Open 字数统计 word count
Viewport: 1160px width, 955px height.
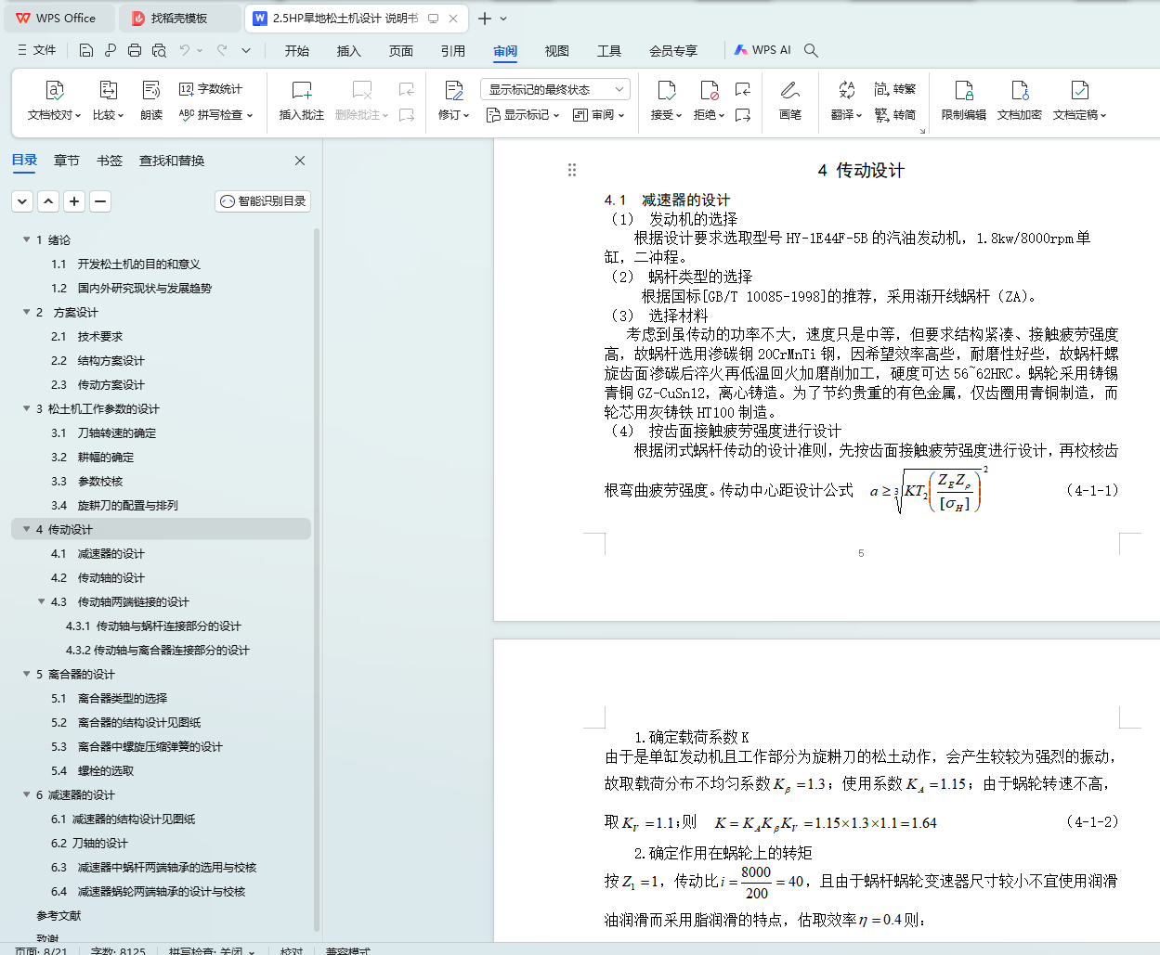click(211, 89)
